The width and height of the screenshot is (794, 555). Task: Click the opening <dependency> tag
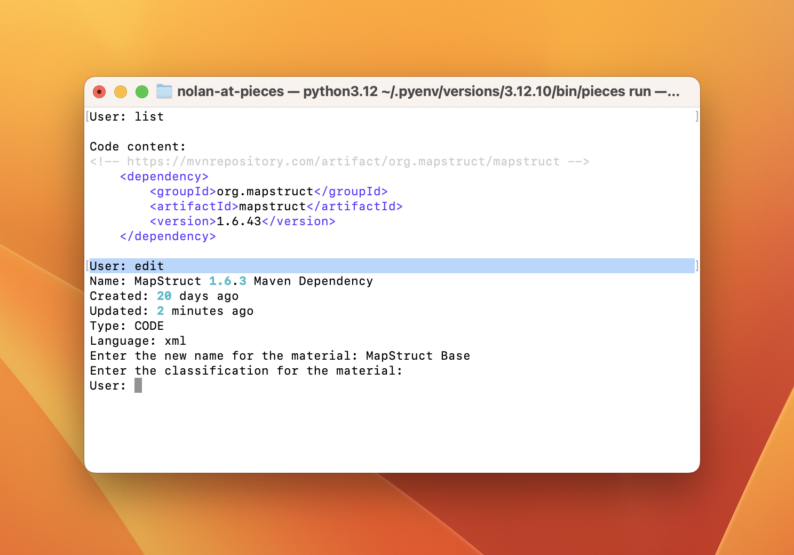coord(164,177)
